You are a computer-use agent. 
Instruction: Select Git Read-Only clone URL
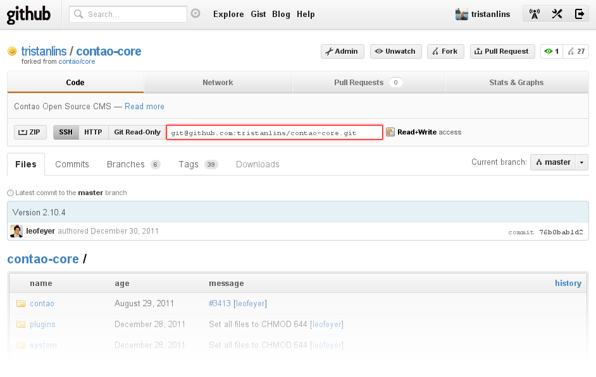click(x=137, y=132)
